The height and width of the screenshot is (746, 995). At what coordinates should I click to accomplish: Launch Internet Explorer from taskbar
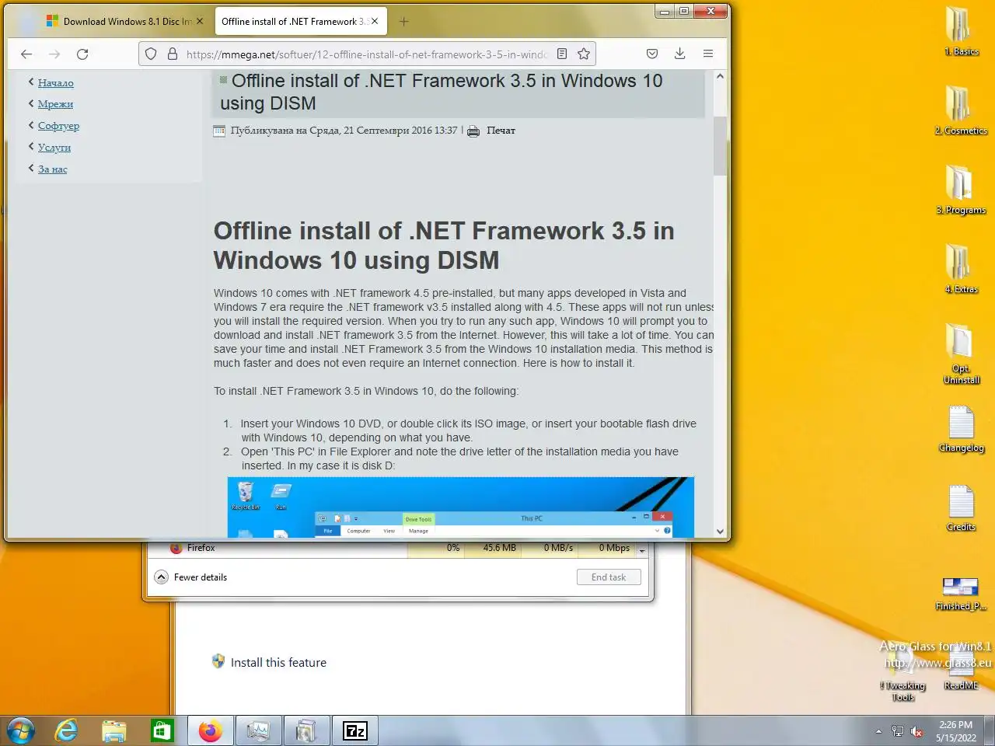(67, 730)
